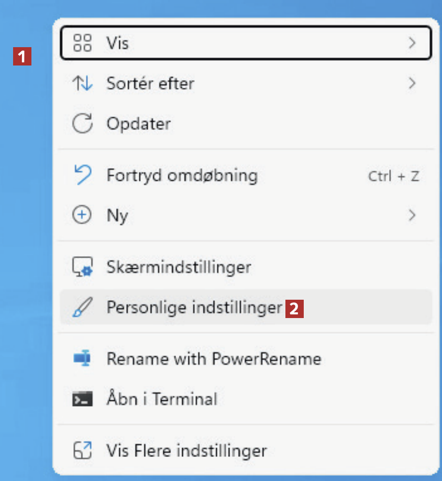Select Opdater from the context menu

pos(139,124)
